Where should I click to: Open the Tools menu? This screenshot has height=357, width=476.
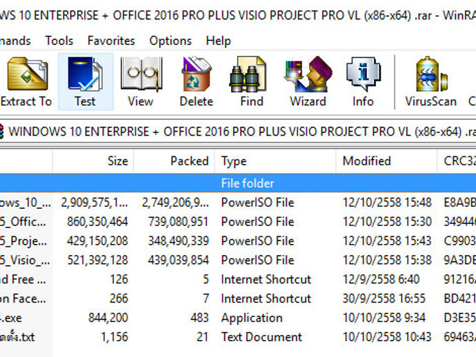point(59,41)
